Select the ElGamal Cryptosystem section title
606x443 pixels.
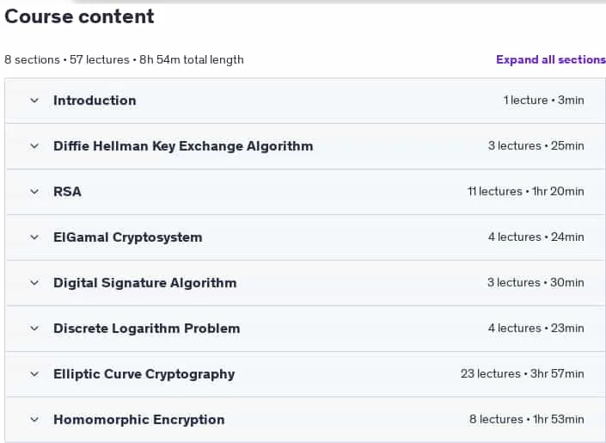point(128,237)
